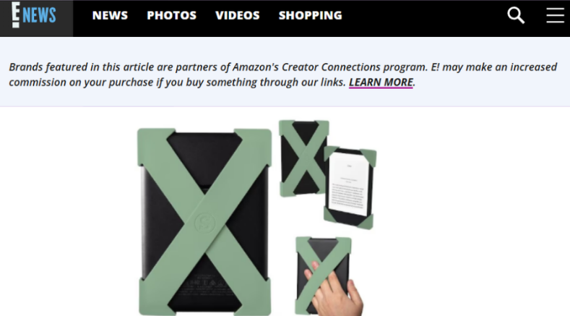Viewport: 570px width, 316px height.
Task: Select VIDEOS in the navigation bar
Action: (238, 15)
